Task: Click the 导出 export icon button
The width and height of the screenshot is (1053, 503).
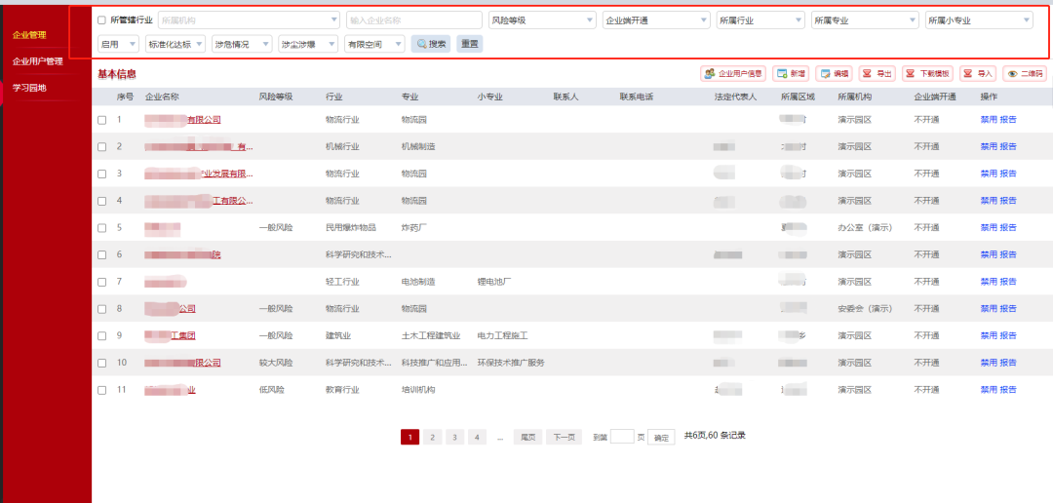Action: (877, 74)
